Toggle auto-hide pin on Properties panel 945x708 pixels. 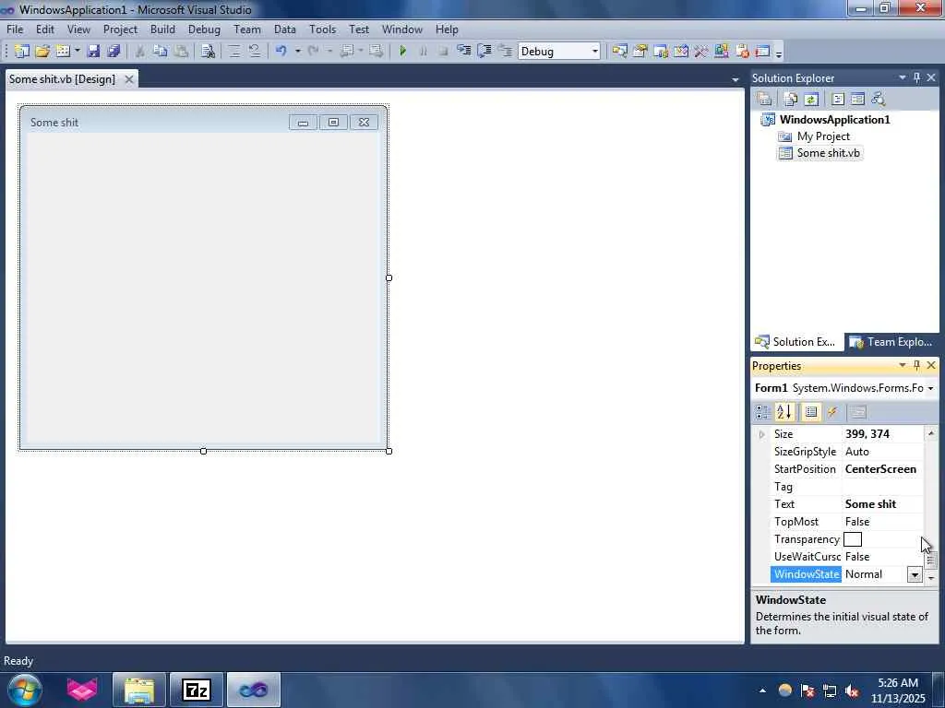[x=916, y=365]
